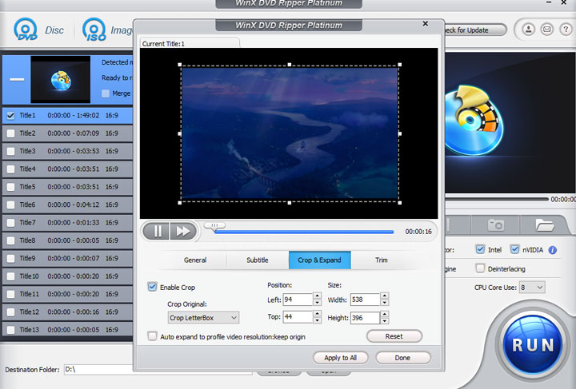Image resolution: width=576 pixels, height=389 pixels.
Task: Close the crop dialog window
Action: pos(426,23)
